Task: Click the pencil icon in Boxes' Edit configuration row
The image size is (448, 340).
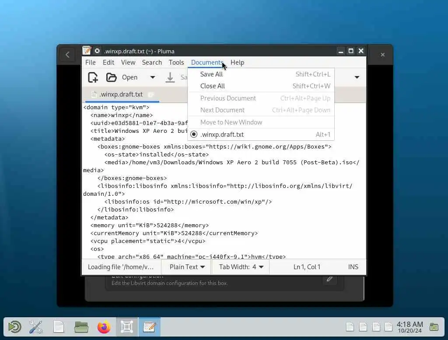Action: [x=329, y=279]
